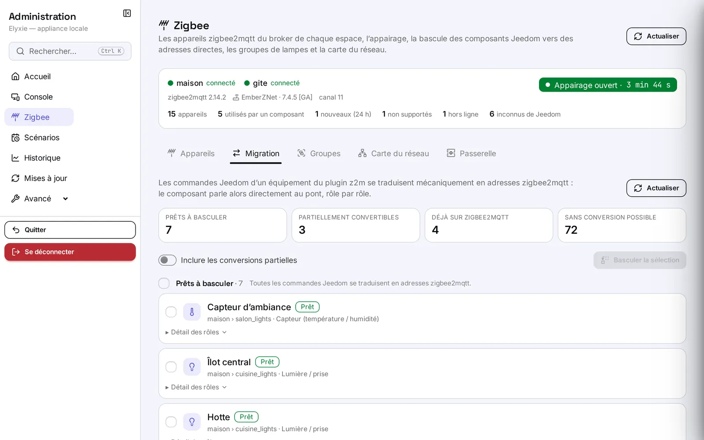Click the Scénarios calendar-clock icon
The image size is (704, 440).
15,138
